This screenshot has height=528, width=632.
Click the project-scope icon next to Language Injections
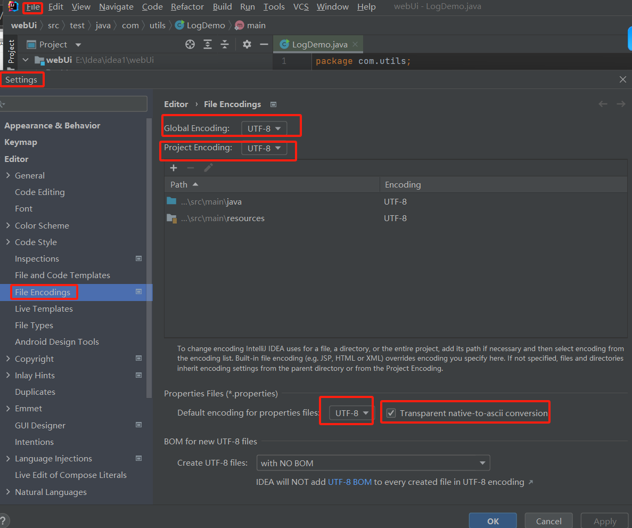(138, 458)
